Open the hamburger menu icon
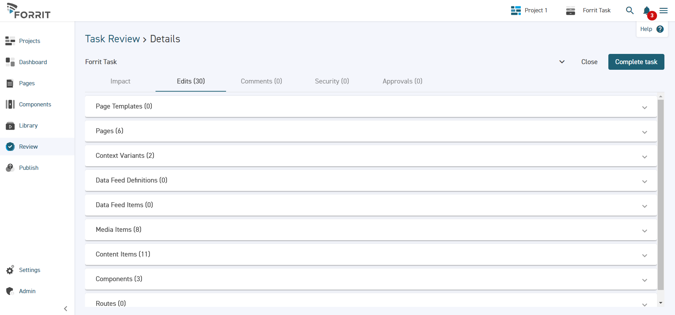675x315 pixels. pos(663,11)
